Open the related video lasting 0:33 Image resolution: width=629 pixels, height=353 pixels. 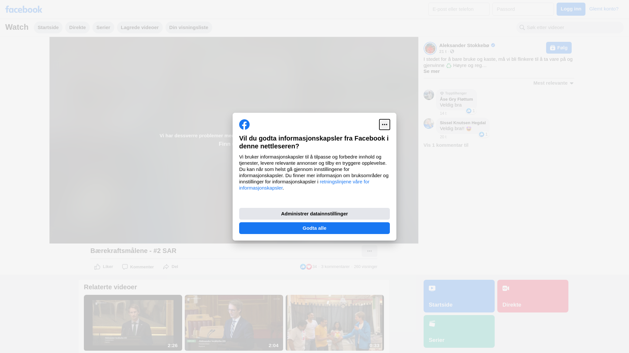335,323
